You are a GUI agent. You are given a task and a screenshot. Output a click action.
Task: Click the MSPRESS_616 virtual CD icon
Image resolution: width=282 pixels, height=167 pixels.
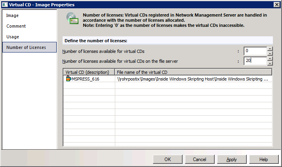coord(68,79)
